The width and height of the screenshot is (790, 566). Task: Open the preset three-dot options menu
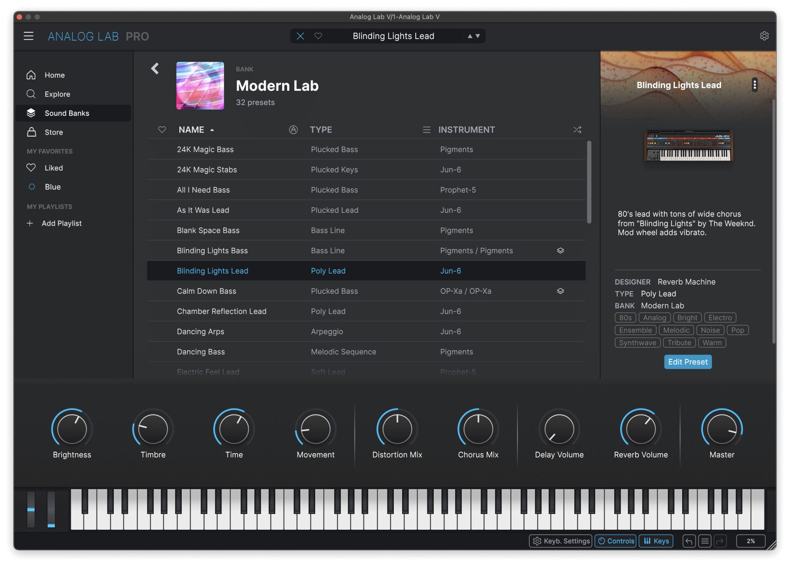point(754,85)
